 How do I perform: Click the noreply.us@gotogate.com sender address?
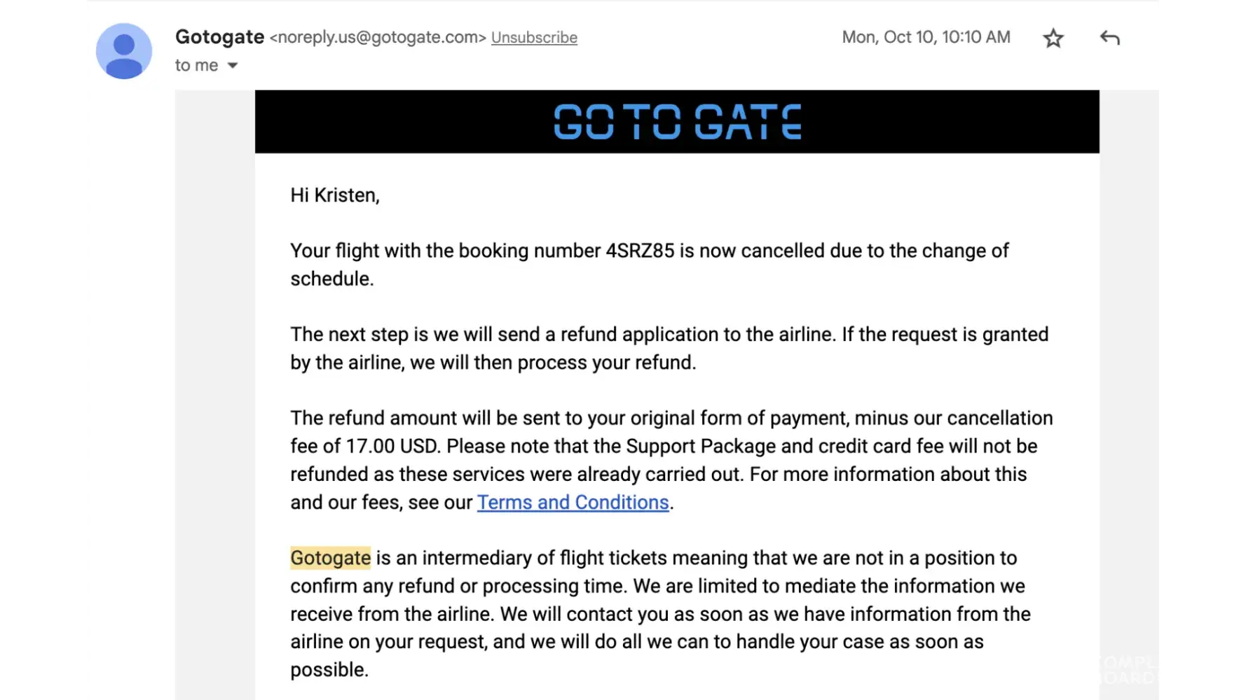378,38
